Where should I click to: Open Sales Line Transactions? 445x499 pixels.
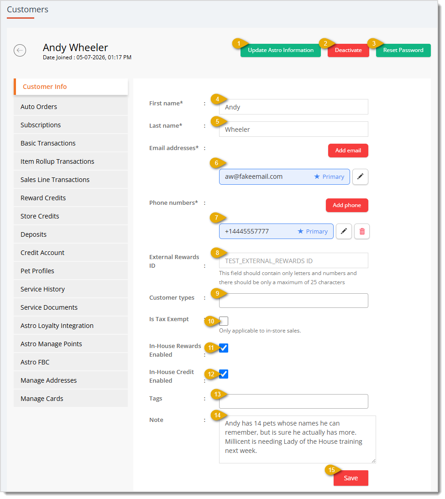(x=71, y=181)
